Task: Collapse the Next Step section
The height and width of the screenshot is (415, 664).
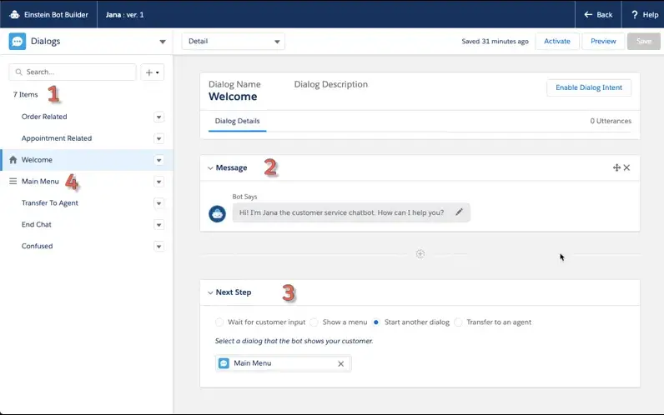Action: click(x=210, y=292)
